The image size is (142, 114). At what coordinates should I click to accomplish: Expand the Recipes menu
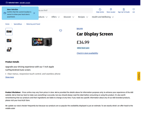(x=83, y=17)
